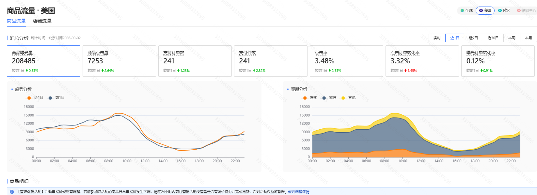
Task: Select the 商品点击量 metric card
Action: 119,61
